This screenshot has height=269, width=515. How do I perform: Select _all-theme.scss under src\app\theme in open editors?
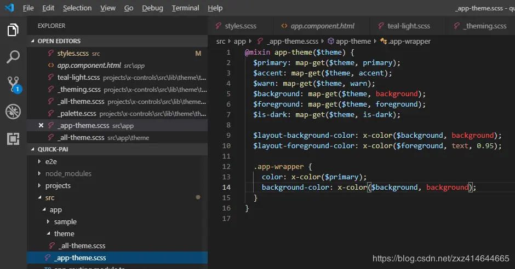[117, 138]
